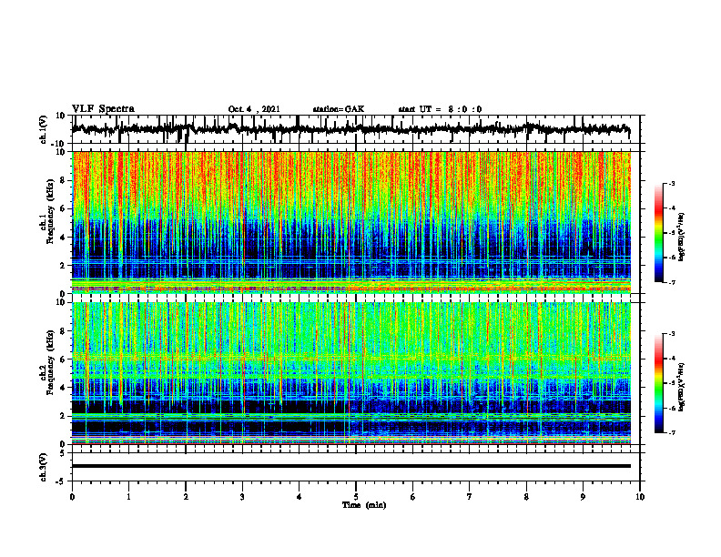Click the ch.1 spectrogram color scale bar
This screenshot has height=557, width=721.
(x=659, y=233)
